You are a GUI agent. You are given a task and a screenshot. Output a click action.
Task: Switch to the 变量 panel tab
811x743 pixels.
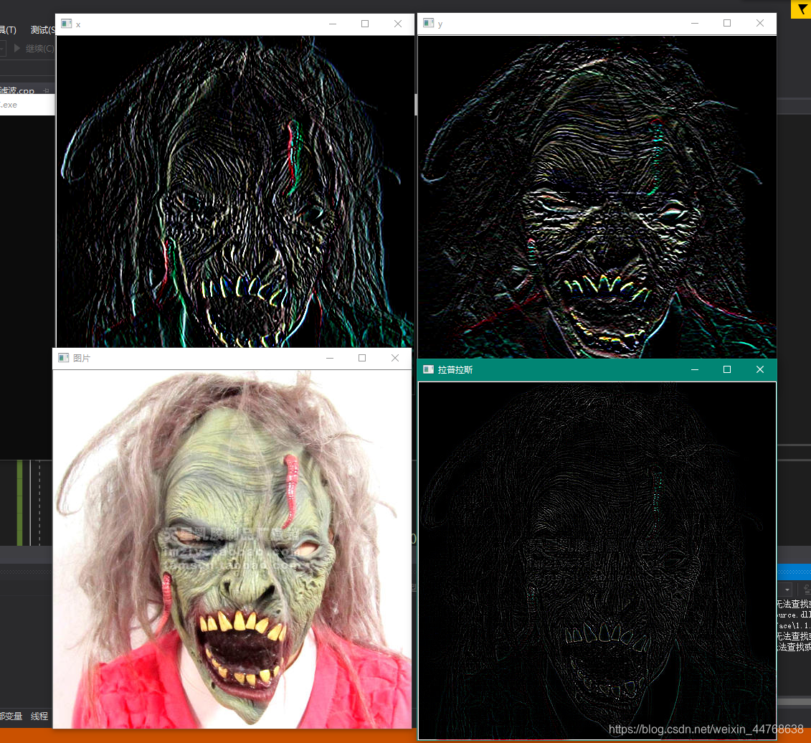pyautogui.click(x=9, y=716)
